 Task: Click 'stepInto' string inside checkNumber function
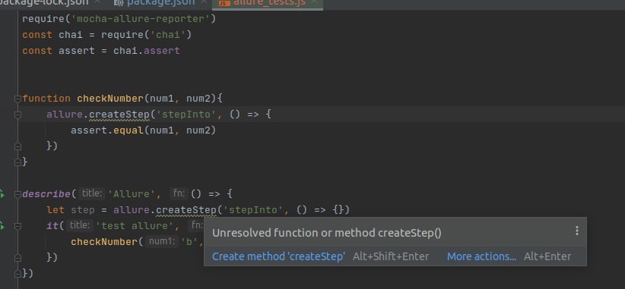coord(186,115)
